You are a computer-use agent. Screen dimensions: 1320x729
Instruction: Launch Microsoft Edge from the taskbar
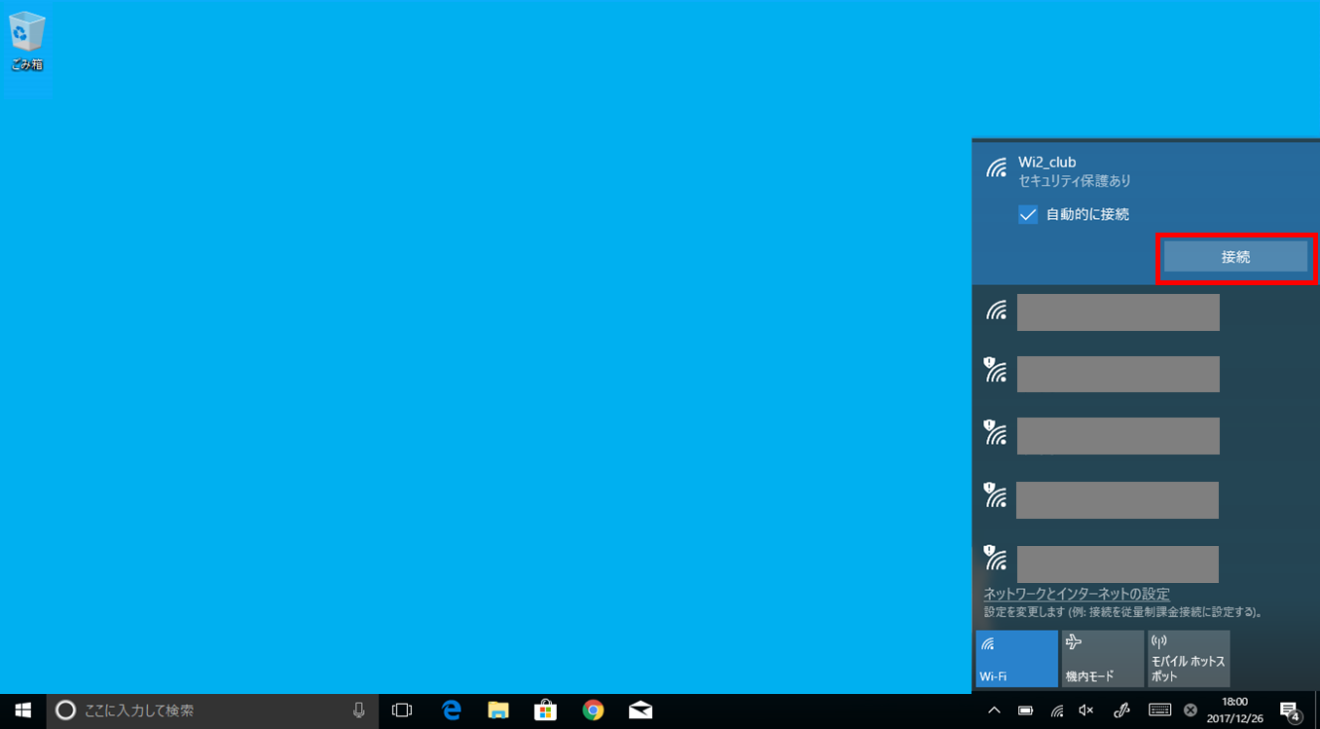point(451,711)
